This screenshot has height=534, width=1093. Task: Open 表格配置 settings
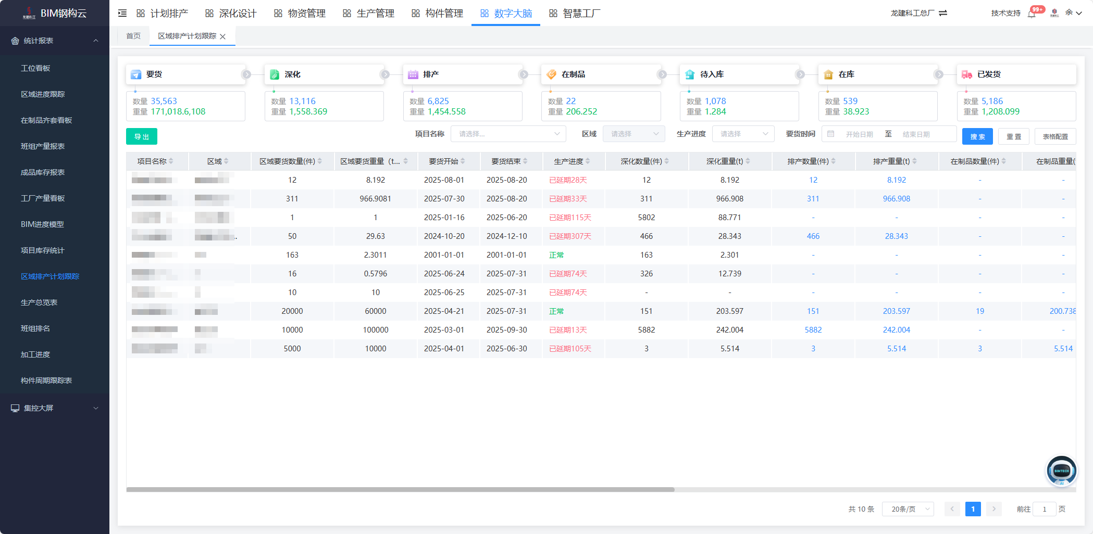1055,136
